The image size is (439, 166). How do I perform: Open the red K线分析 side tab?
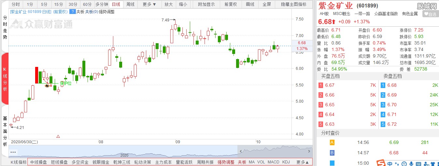[x=5, y=79]
